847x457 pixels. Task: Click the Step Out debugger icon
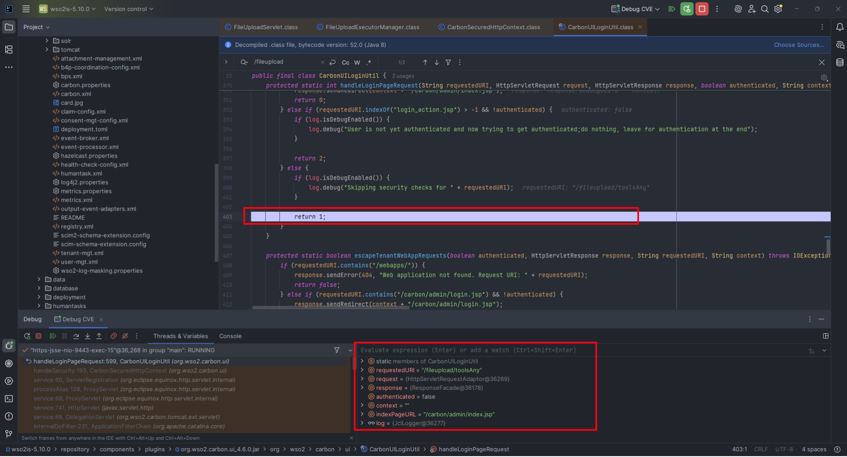pos(99,336)
